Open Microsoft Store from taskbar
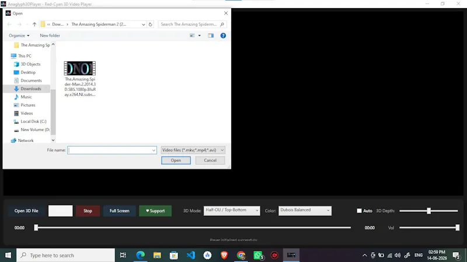Screen dimensions: 467x262 pyautogui.click(x=174, y=255)
